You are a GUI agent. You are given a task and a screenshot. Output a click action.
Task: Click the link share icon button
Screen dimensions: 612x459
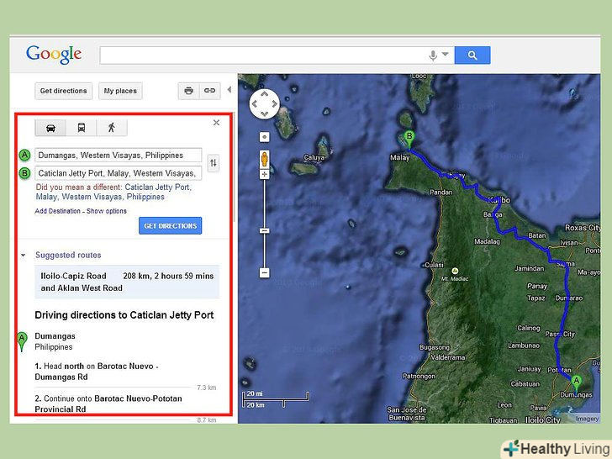(208, 91)
